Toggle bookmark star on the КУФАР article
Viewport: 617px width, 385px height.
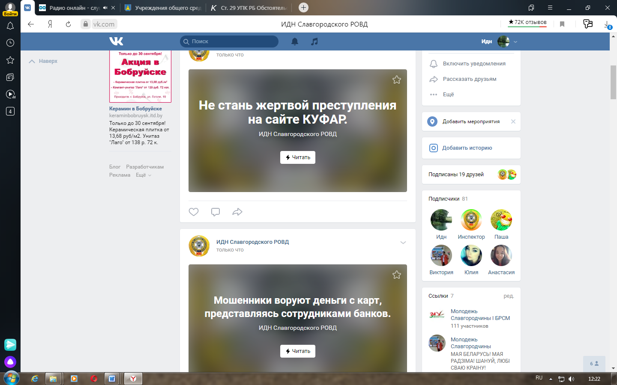pyautogui.click(x=397, y=80)
